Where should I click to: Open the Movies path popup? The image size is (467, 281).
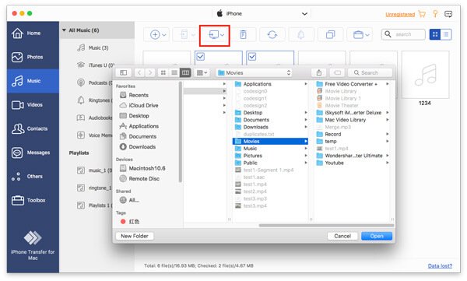pos(254,72)
